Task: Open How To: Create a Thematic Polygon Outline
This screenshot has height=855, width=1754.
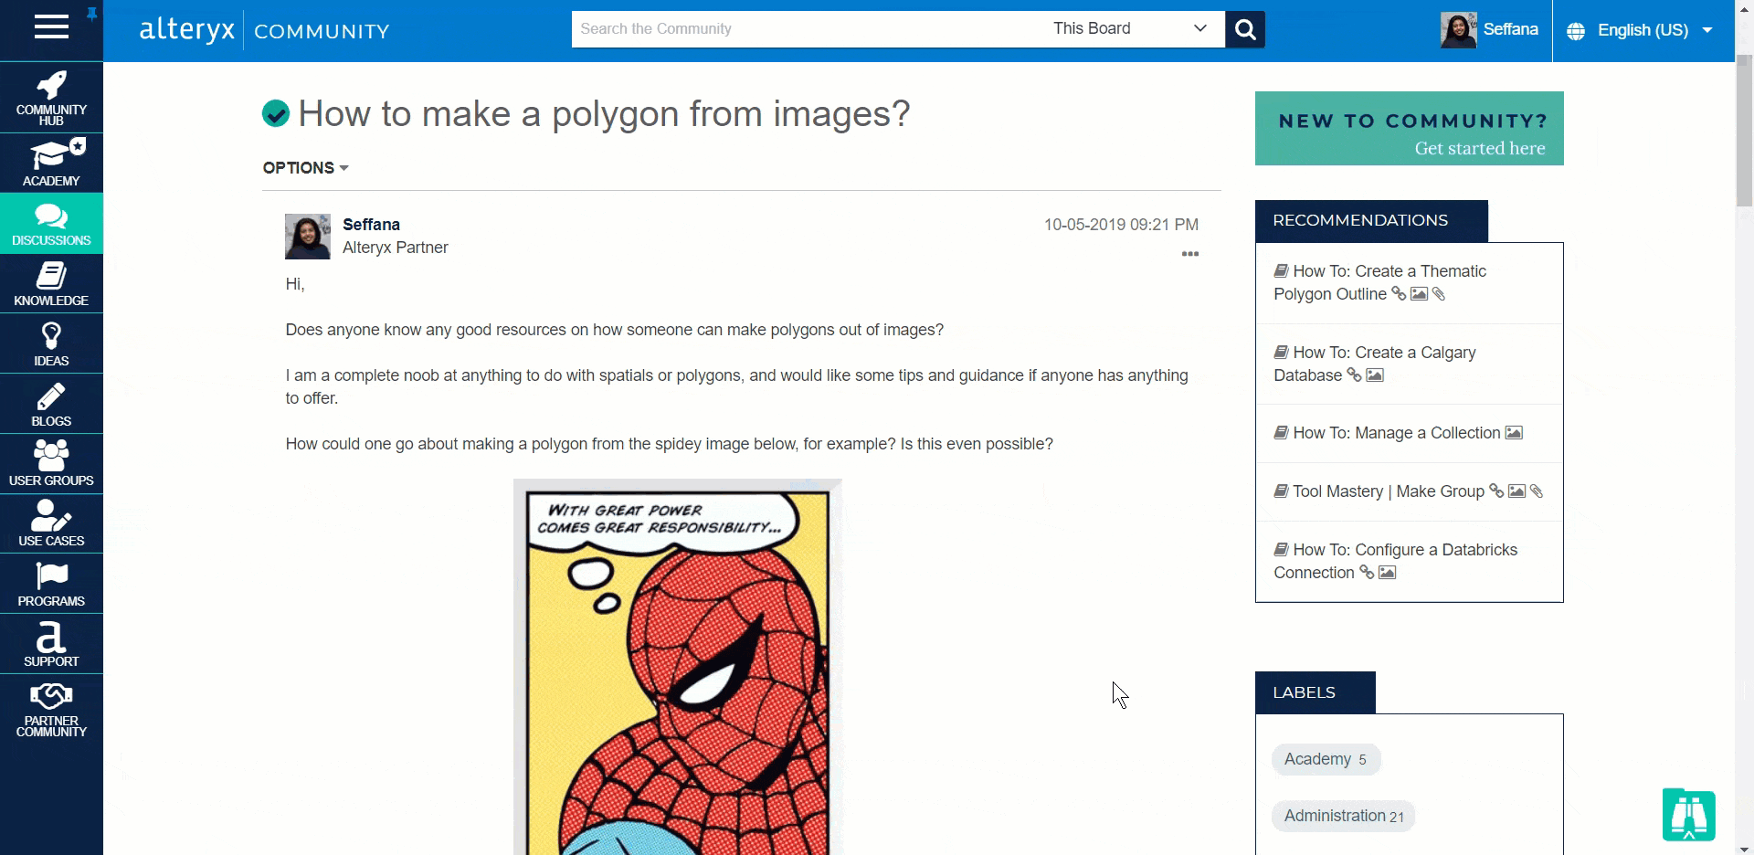Action: 1379,282
